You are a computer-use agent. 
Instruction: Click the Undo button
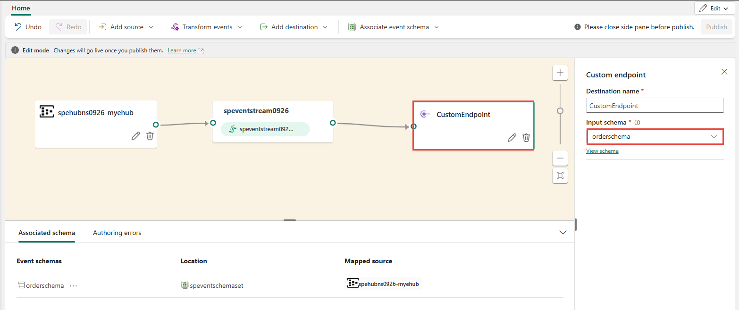pyautogui.click(x=28, y=27)
